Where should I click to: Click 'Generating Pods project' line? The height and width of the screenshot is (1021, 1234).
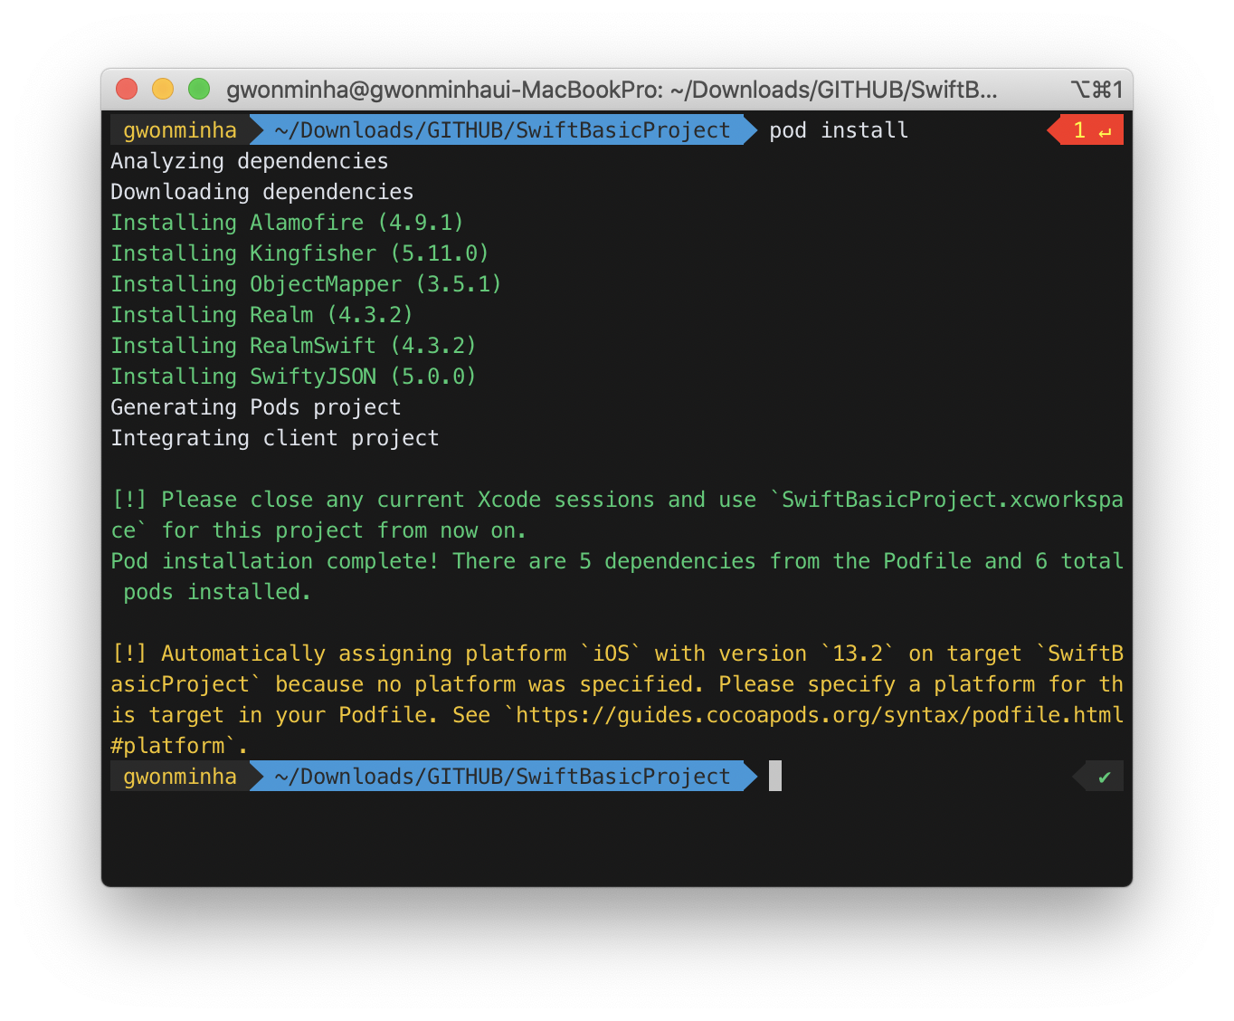pyautogui.click(x=256, y=407)
